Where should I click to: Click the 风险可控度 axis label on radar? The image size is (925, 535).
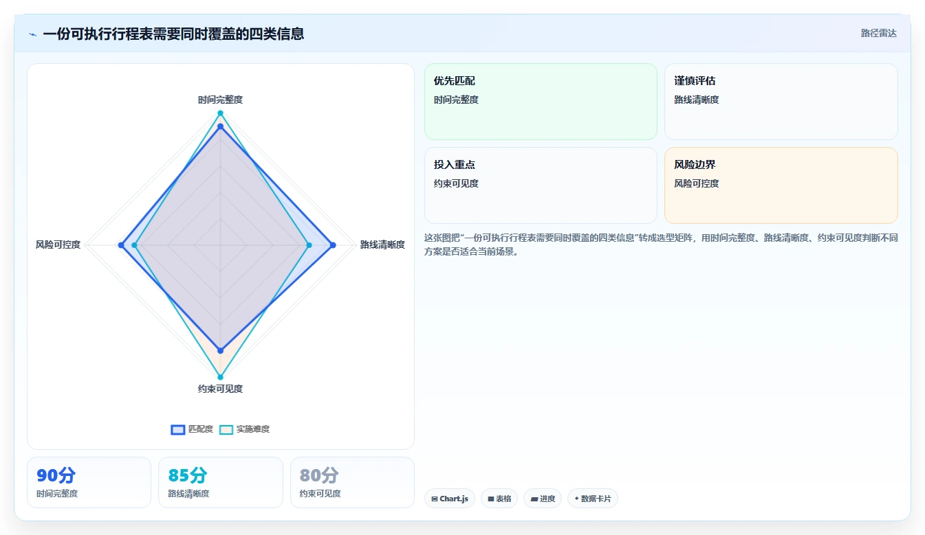point(58,244)
